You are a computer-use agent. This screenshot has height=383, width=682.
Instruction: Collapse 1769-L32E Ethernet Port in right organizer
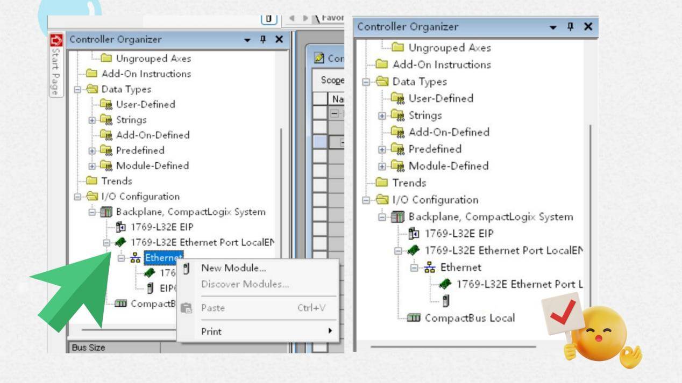click(x=399, y=251)
